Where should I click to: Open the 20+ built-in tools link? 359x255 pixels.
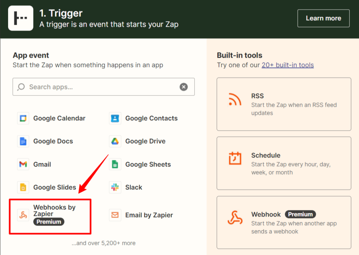click(287, 65)
